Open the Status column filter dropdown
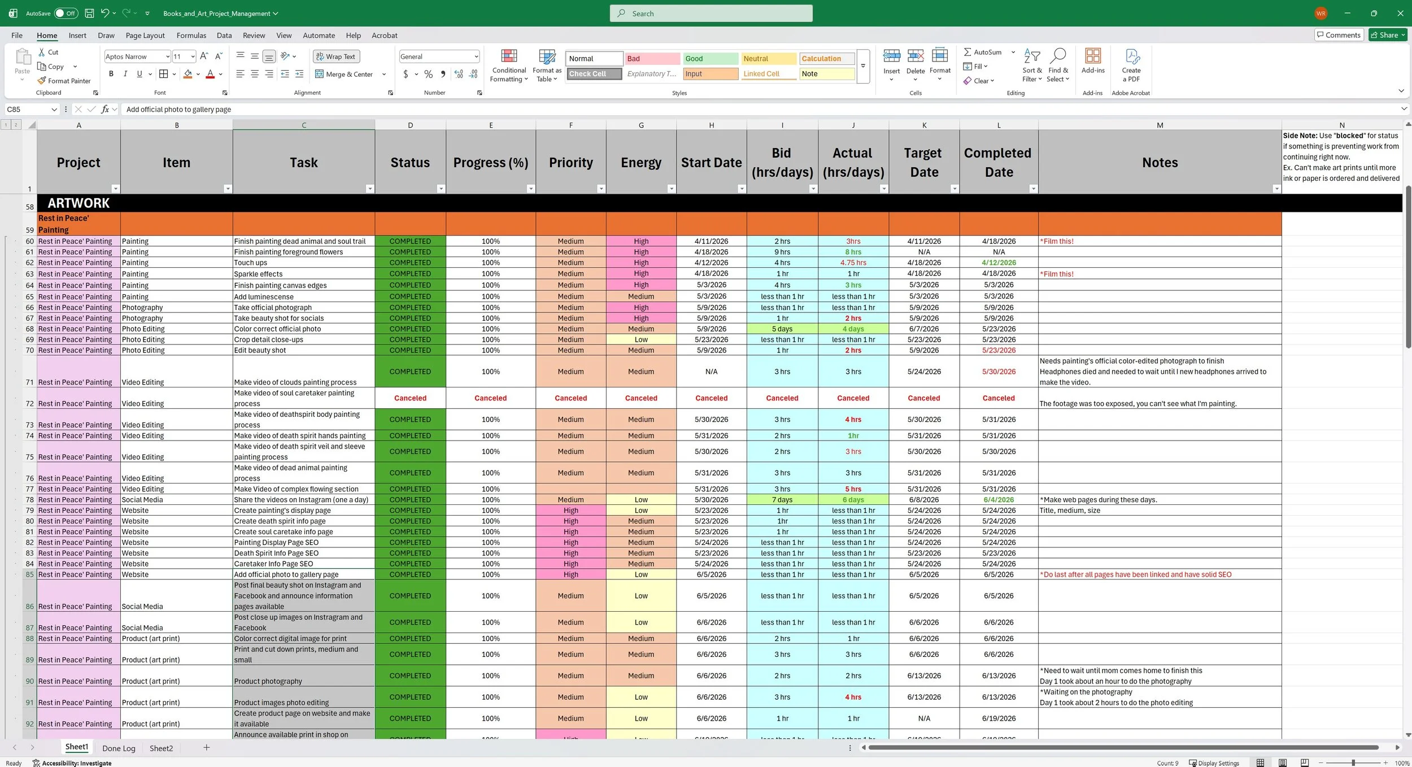The image size is (1412, 767). click(441, 189)
